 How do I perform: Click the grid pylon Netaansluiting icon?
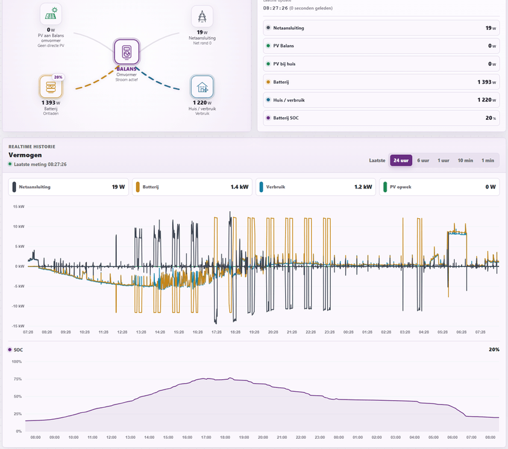(x=202, y=16)
